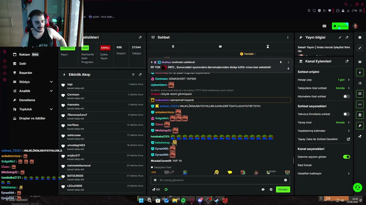Open the green headset support button
Viewport: 366px width, 205px height.
[357, 187]
